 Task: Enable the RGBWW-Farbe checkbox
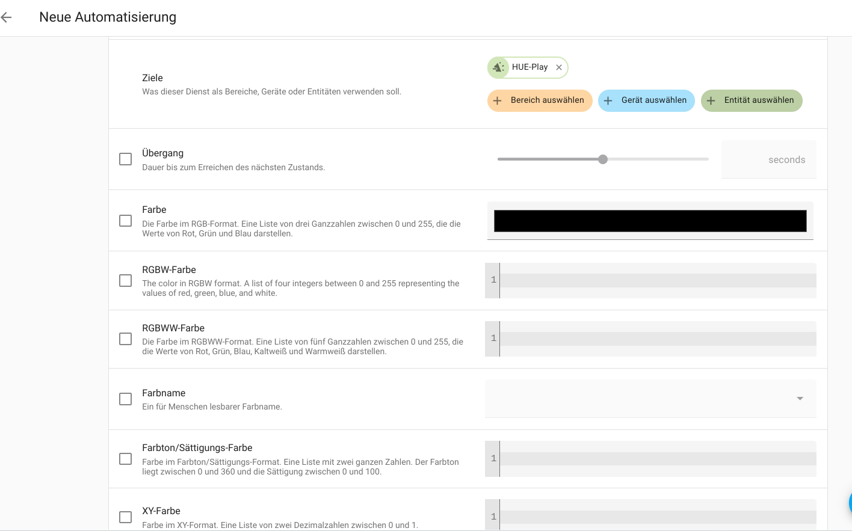126,339
